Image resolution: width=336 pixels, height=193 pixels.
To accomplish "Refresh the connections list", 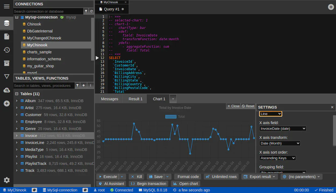I will click(x=91, y=11).
